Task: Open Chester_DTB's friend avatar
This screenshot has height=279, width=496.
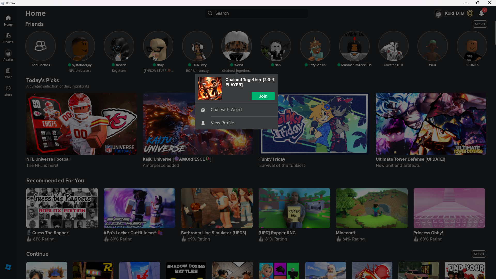Action: [x=393, y=46]
